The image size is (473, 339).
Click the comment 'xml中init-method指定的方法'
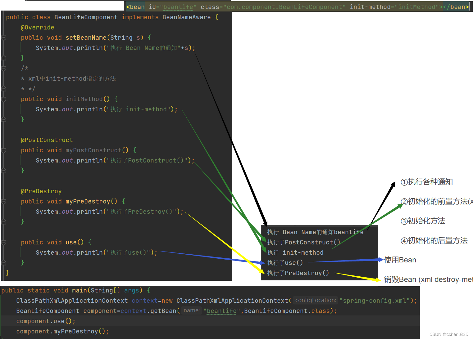(72, 79)
